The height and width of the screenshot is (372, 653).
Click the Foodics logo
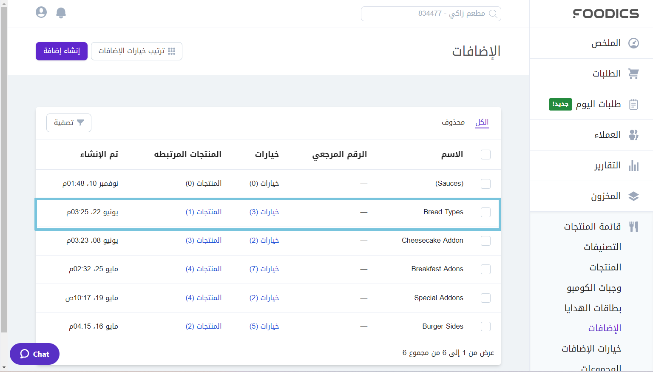[606, 14]
